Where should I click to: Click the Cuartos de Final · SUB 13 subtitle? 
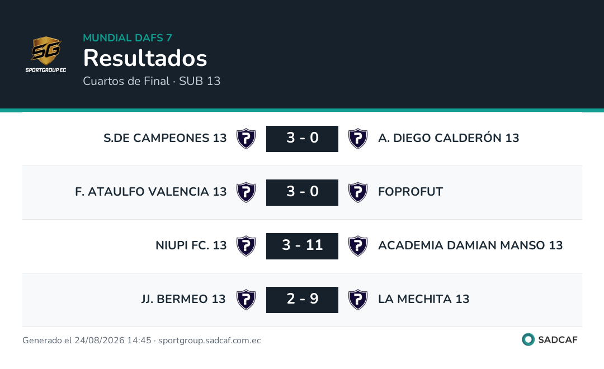pyautogui.click(x=152, y=81)
